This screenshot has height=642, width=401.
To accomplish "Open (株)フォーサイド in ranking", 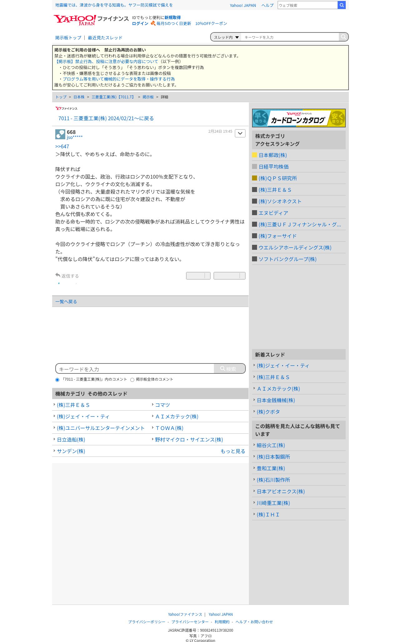I will [x=277, y=236].
